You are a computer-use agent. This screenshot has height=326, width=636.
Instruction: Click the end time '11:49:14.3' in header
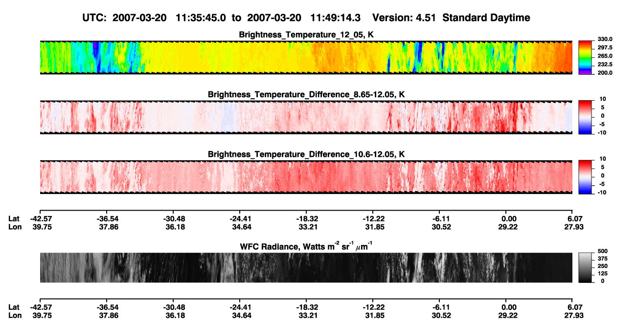[x=335, y=18]
